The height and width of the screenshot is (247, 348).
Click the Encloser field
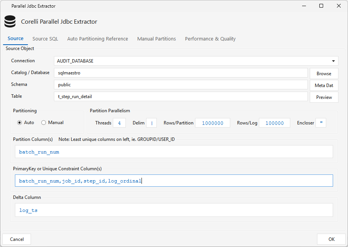[x=321, y=123]
